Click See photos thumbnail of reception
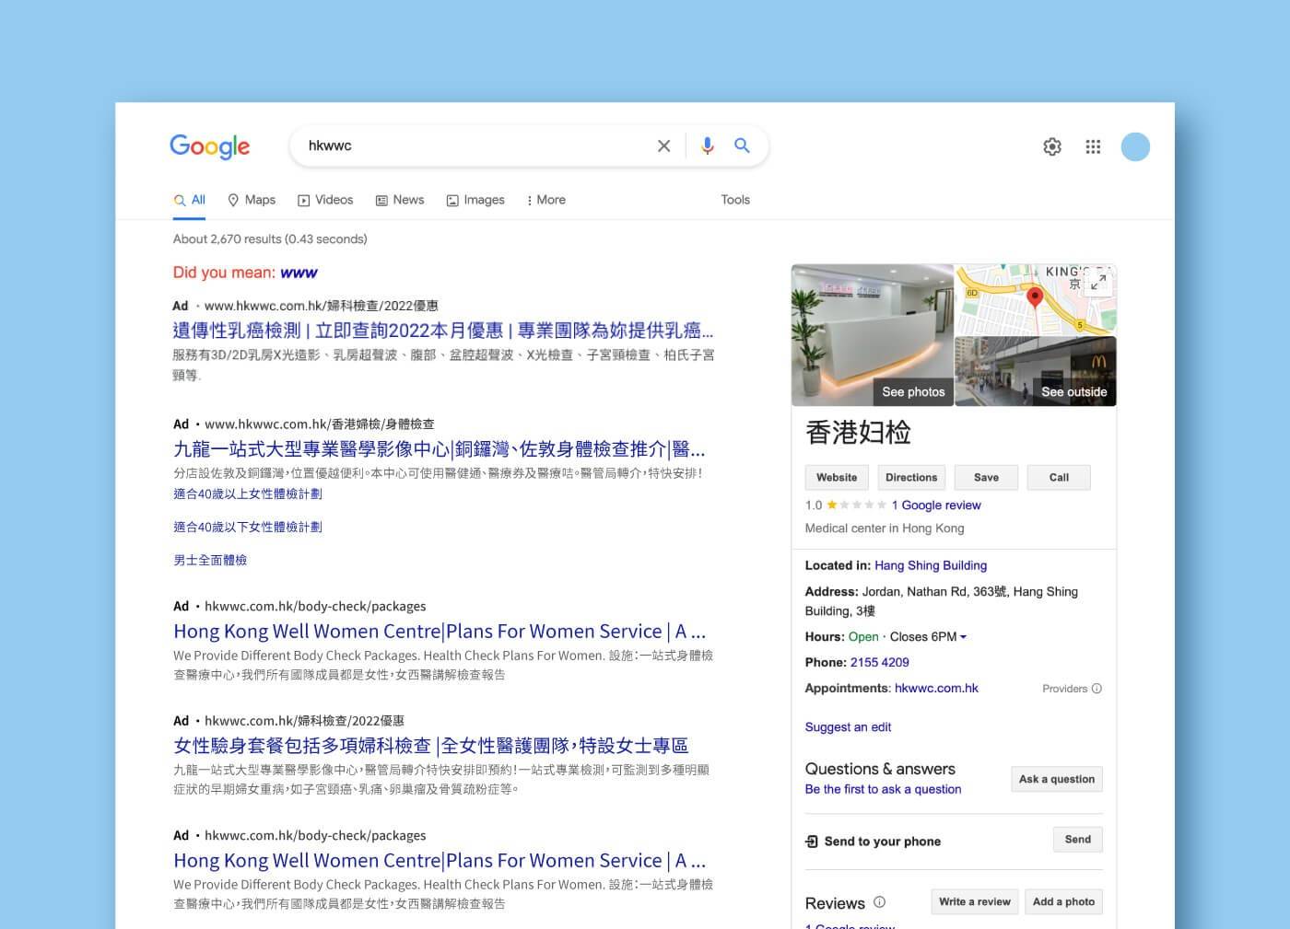1290x929 pixels. pos(872,335)
